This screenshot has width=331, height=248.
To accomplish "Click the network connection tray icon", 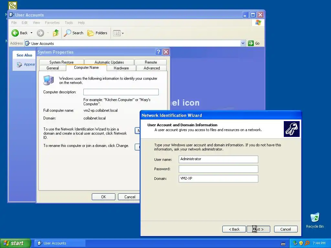I will coord(295,243).
